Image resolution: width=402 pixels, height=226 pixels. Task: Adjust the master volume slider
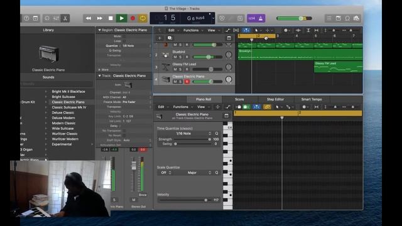tap(295, 18)
